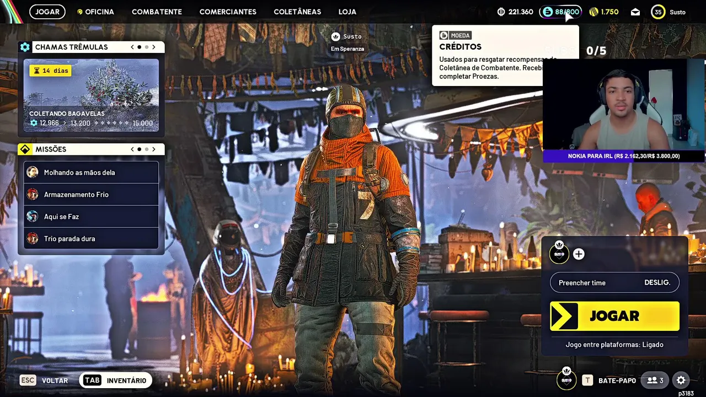706x397 pixels.
Task: Open the JOGAR top menu tab
Action: [x=47, y=12]
